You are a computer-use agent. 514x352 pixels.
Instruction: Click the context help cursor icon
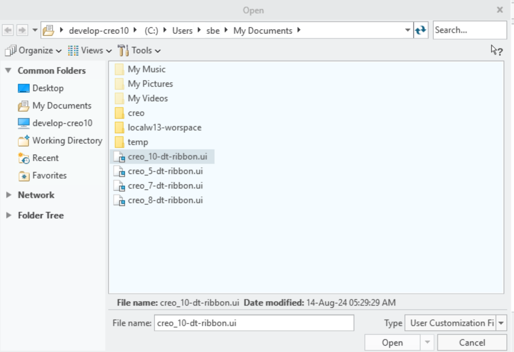pos(496,50)
